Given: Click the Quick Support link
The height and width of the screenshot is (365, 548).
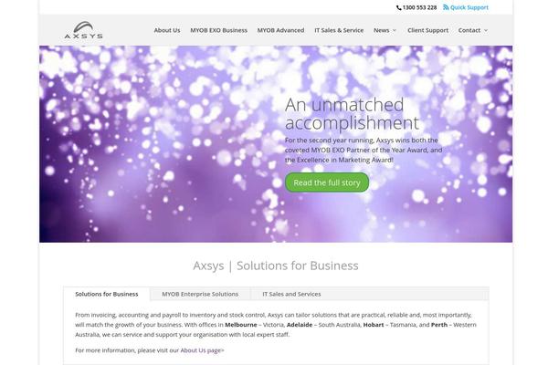Looking at the screenshot, I should coord(469,7).
